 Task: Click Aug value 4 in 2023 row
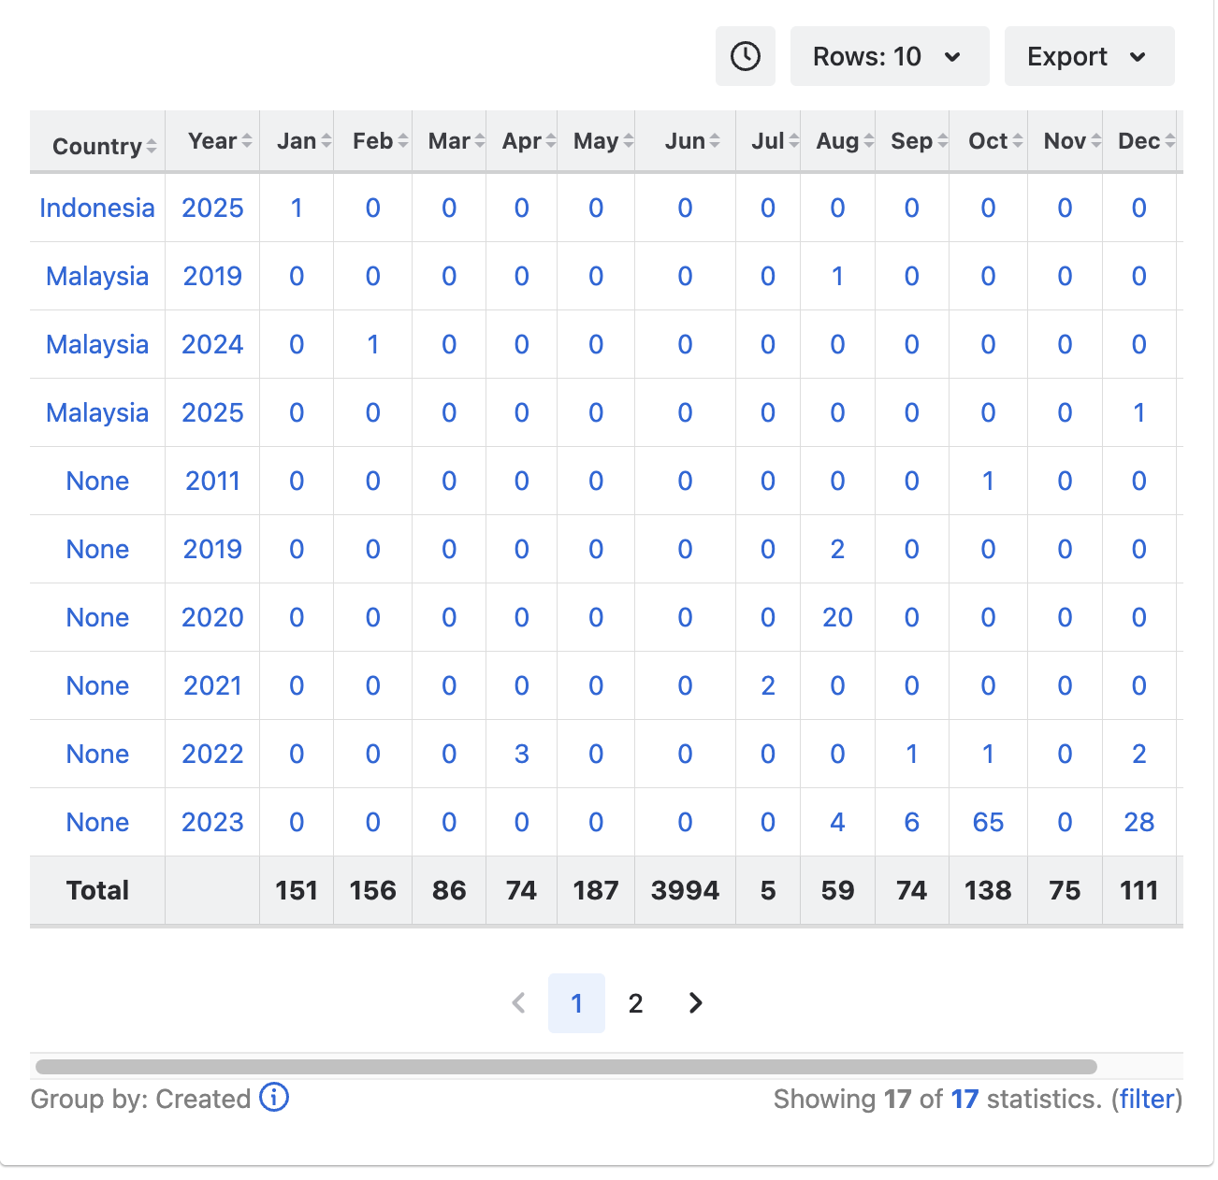click(x=837, y=822)
